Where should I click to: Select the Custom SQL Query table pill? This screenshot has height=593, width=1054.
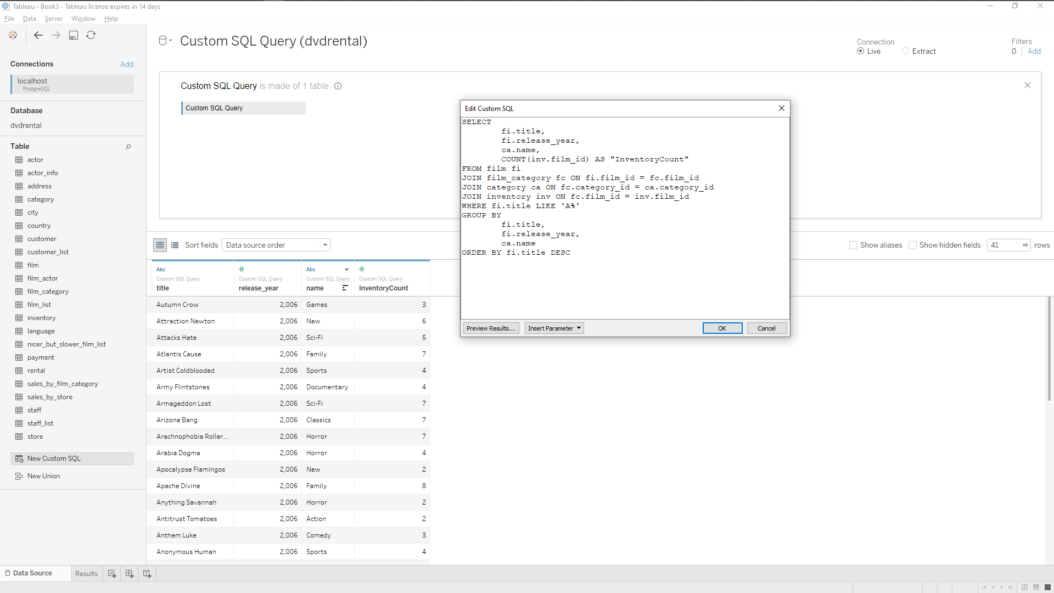[x=243, y=108]
